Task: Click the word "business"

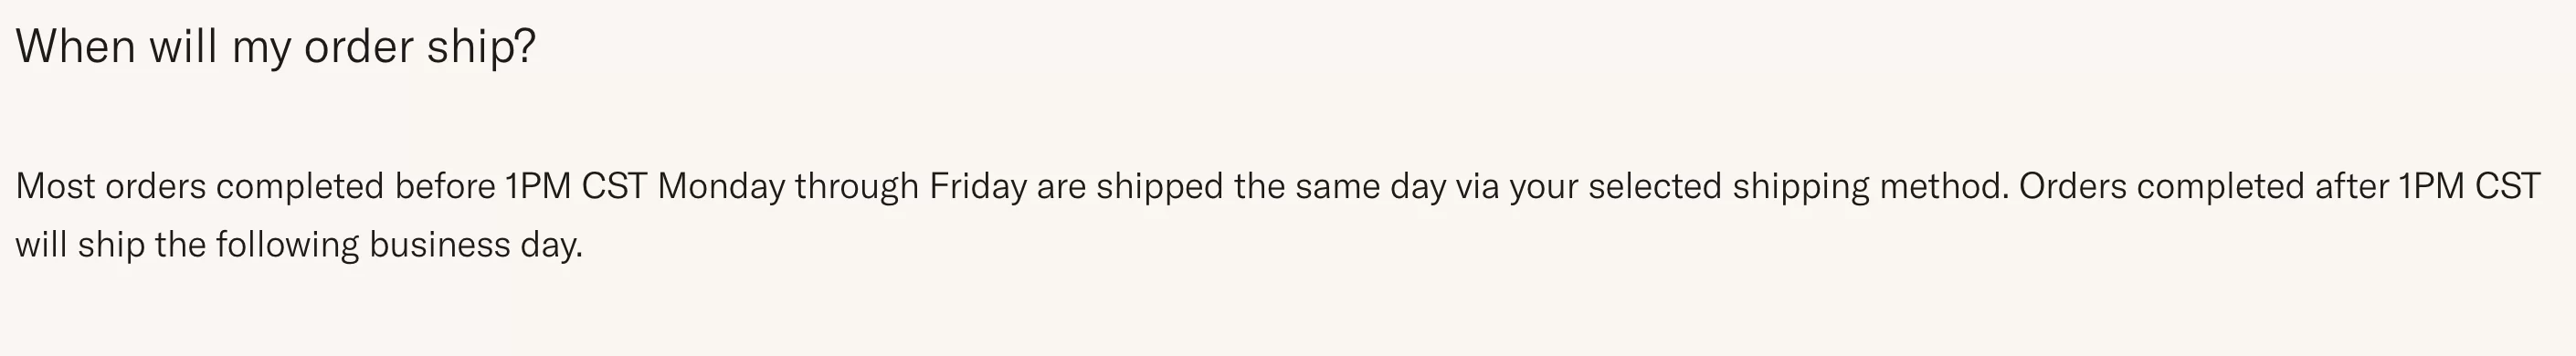Action: coord(440,245)
